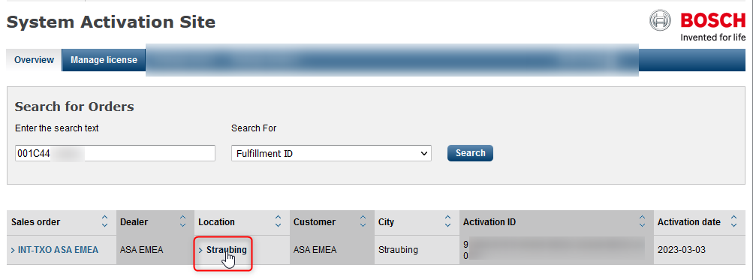Focus the search text input field
Viewport: 753px width, 280px height.
(116, 153)
